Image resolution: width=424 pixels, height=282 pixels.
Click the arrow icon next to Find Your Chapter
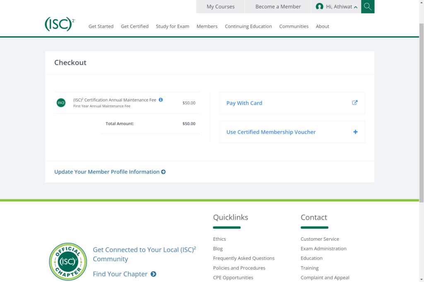point(153,274)
